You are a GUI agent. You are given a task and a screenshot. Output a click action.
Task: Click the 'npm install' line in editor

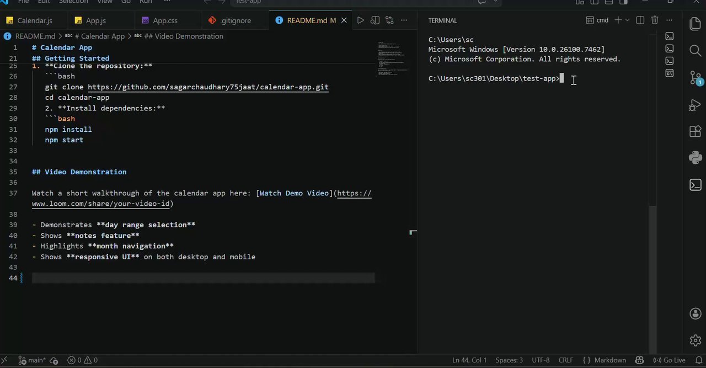tap(68, 129)
